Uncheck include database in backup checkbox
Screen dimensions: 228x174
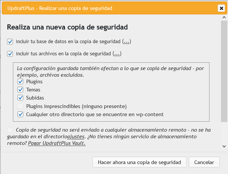click(x=10, y=42)
